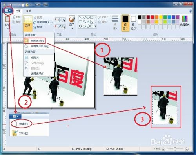The image size is (196, 155).
Task: Pick the orange color swatch
Action: (x=156, y=17)
